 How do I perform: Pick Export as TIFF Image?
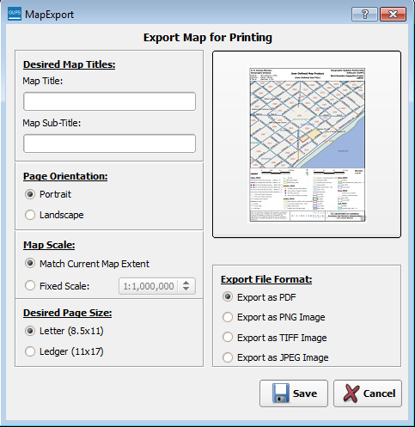point(275,338)
